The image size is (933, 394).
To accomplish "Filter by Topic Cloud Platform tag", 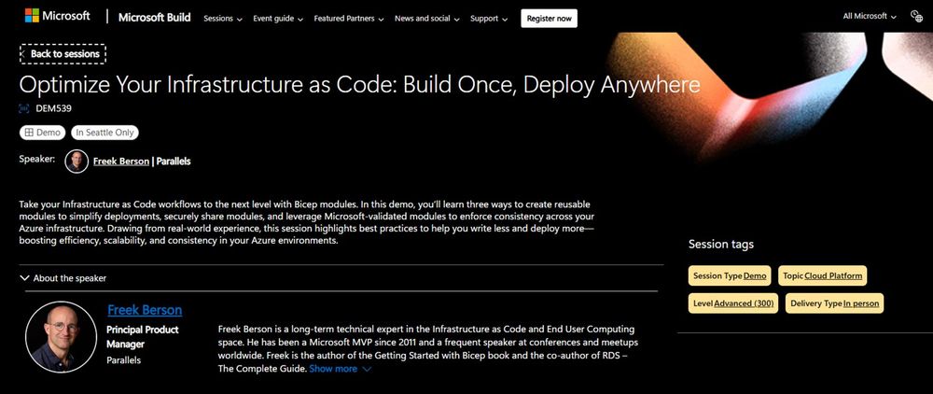I will coord(822,275).
